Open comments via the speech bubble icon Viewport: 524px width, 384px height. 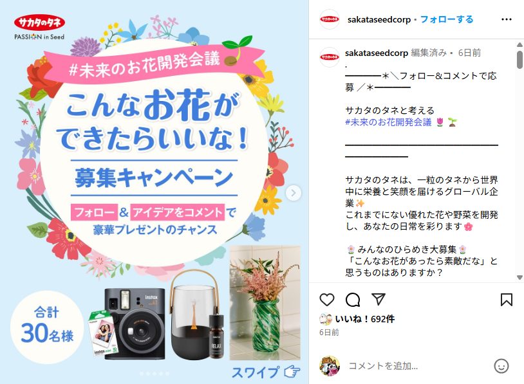coord(353,300)
